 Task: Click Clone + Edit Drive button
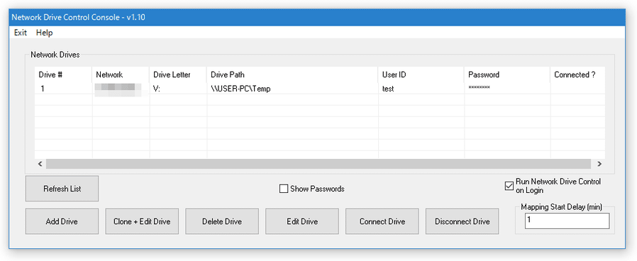(x=142, y=221)
